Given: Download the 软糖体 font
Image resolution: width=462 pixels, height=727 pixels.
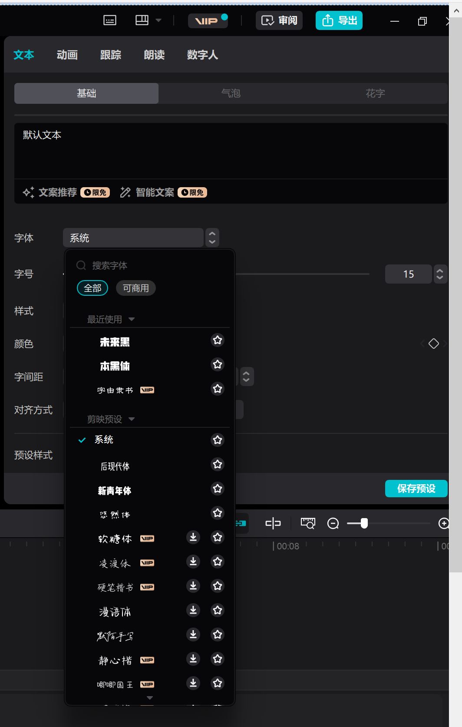Looking at the screenshot, I should point(193,537).
